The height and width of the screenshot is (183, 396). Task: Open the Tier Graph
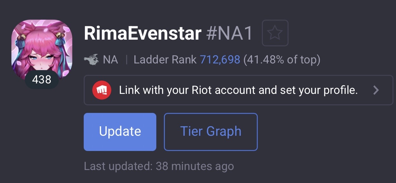tap(211, 132)
